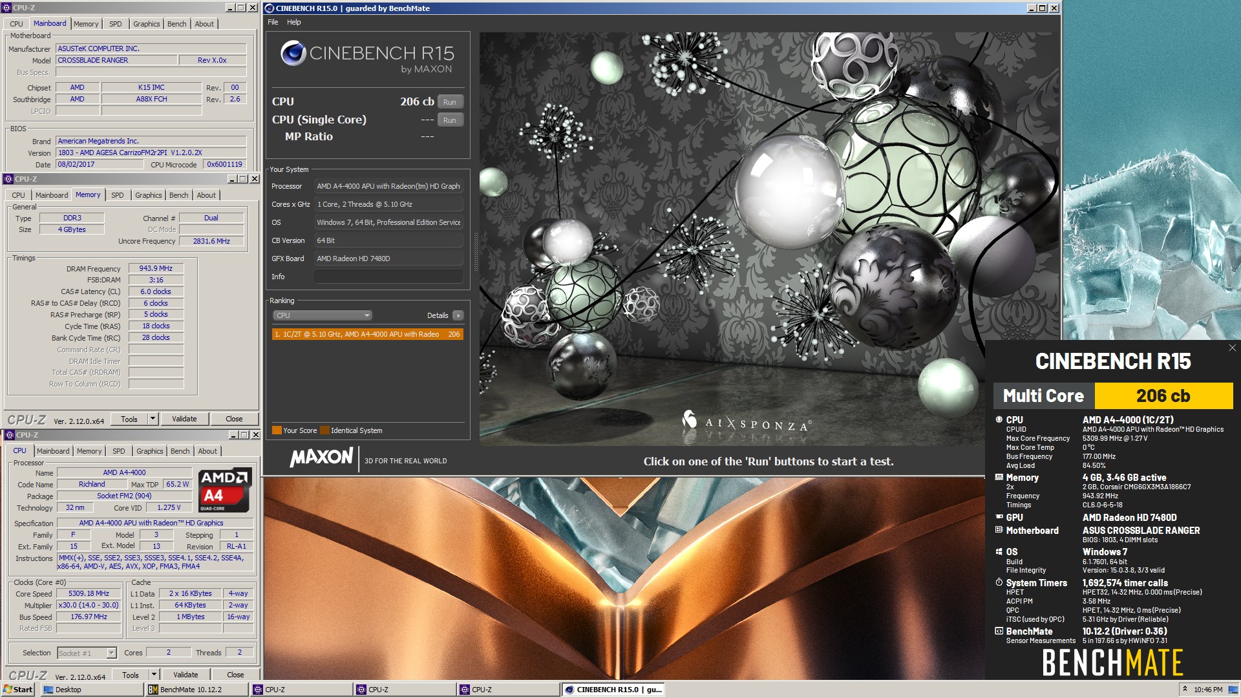Click the MAXON logo at the bottom of Cinebench
Image resolution: width=1241 pixels, height=698 pixels.
pyautogui.click(x=321, y=458)
